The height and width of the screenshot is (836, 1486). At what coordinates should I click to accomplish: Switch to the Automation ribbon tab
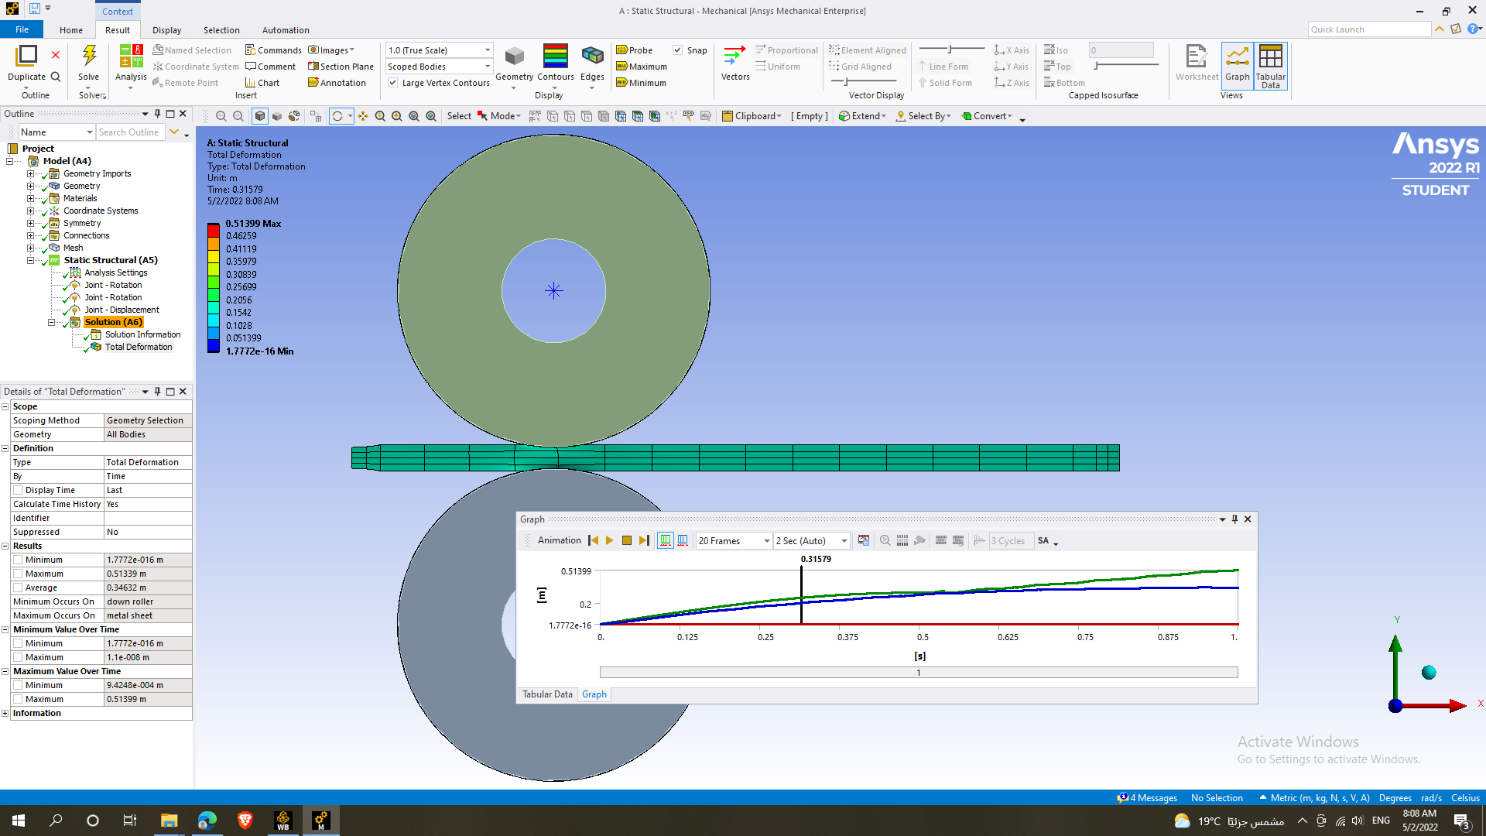coord(286,30)
